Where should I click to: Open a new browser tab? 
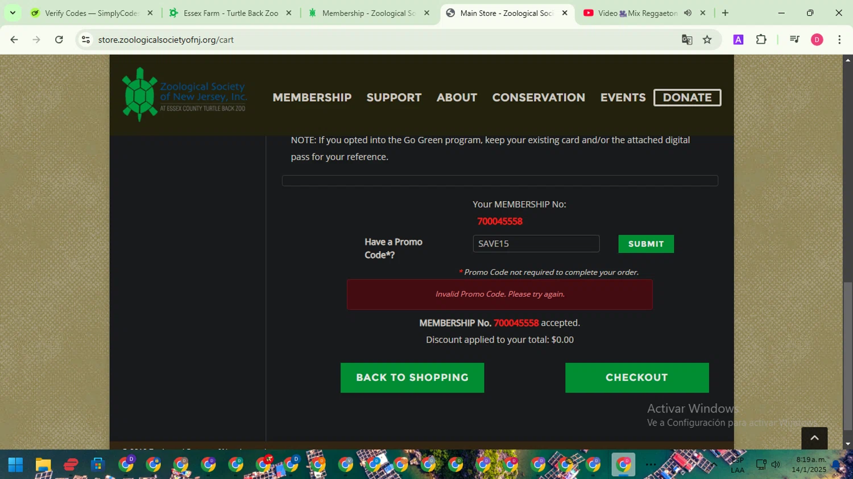pos(725,13)
